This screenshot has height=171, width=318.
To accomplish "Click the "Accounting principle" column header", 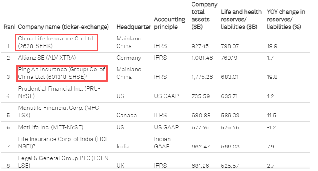I will coord(169,23).
